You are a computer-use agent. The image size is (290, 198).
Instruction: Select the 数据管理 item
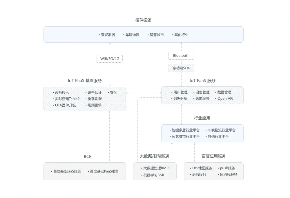coord(224,92)
